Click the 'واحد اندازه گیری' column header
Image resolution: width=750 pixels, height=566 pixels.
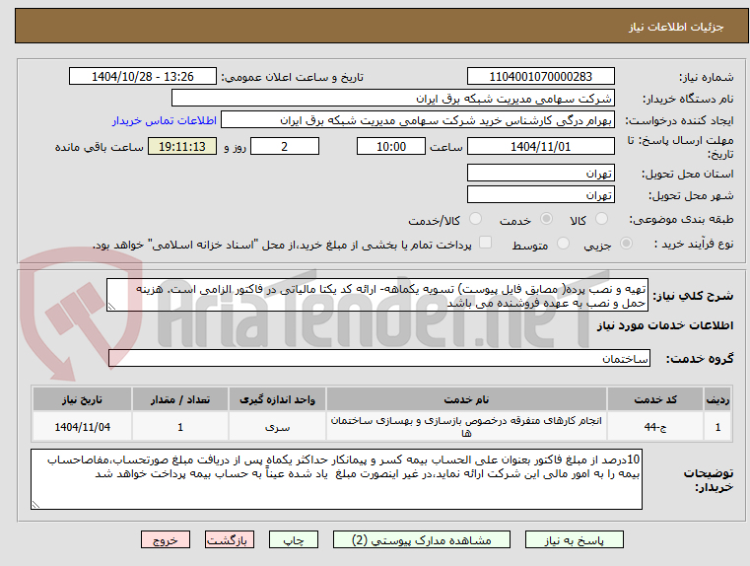pyautogui.click(x=277, y=399)
